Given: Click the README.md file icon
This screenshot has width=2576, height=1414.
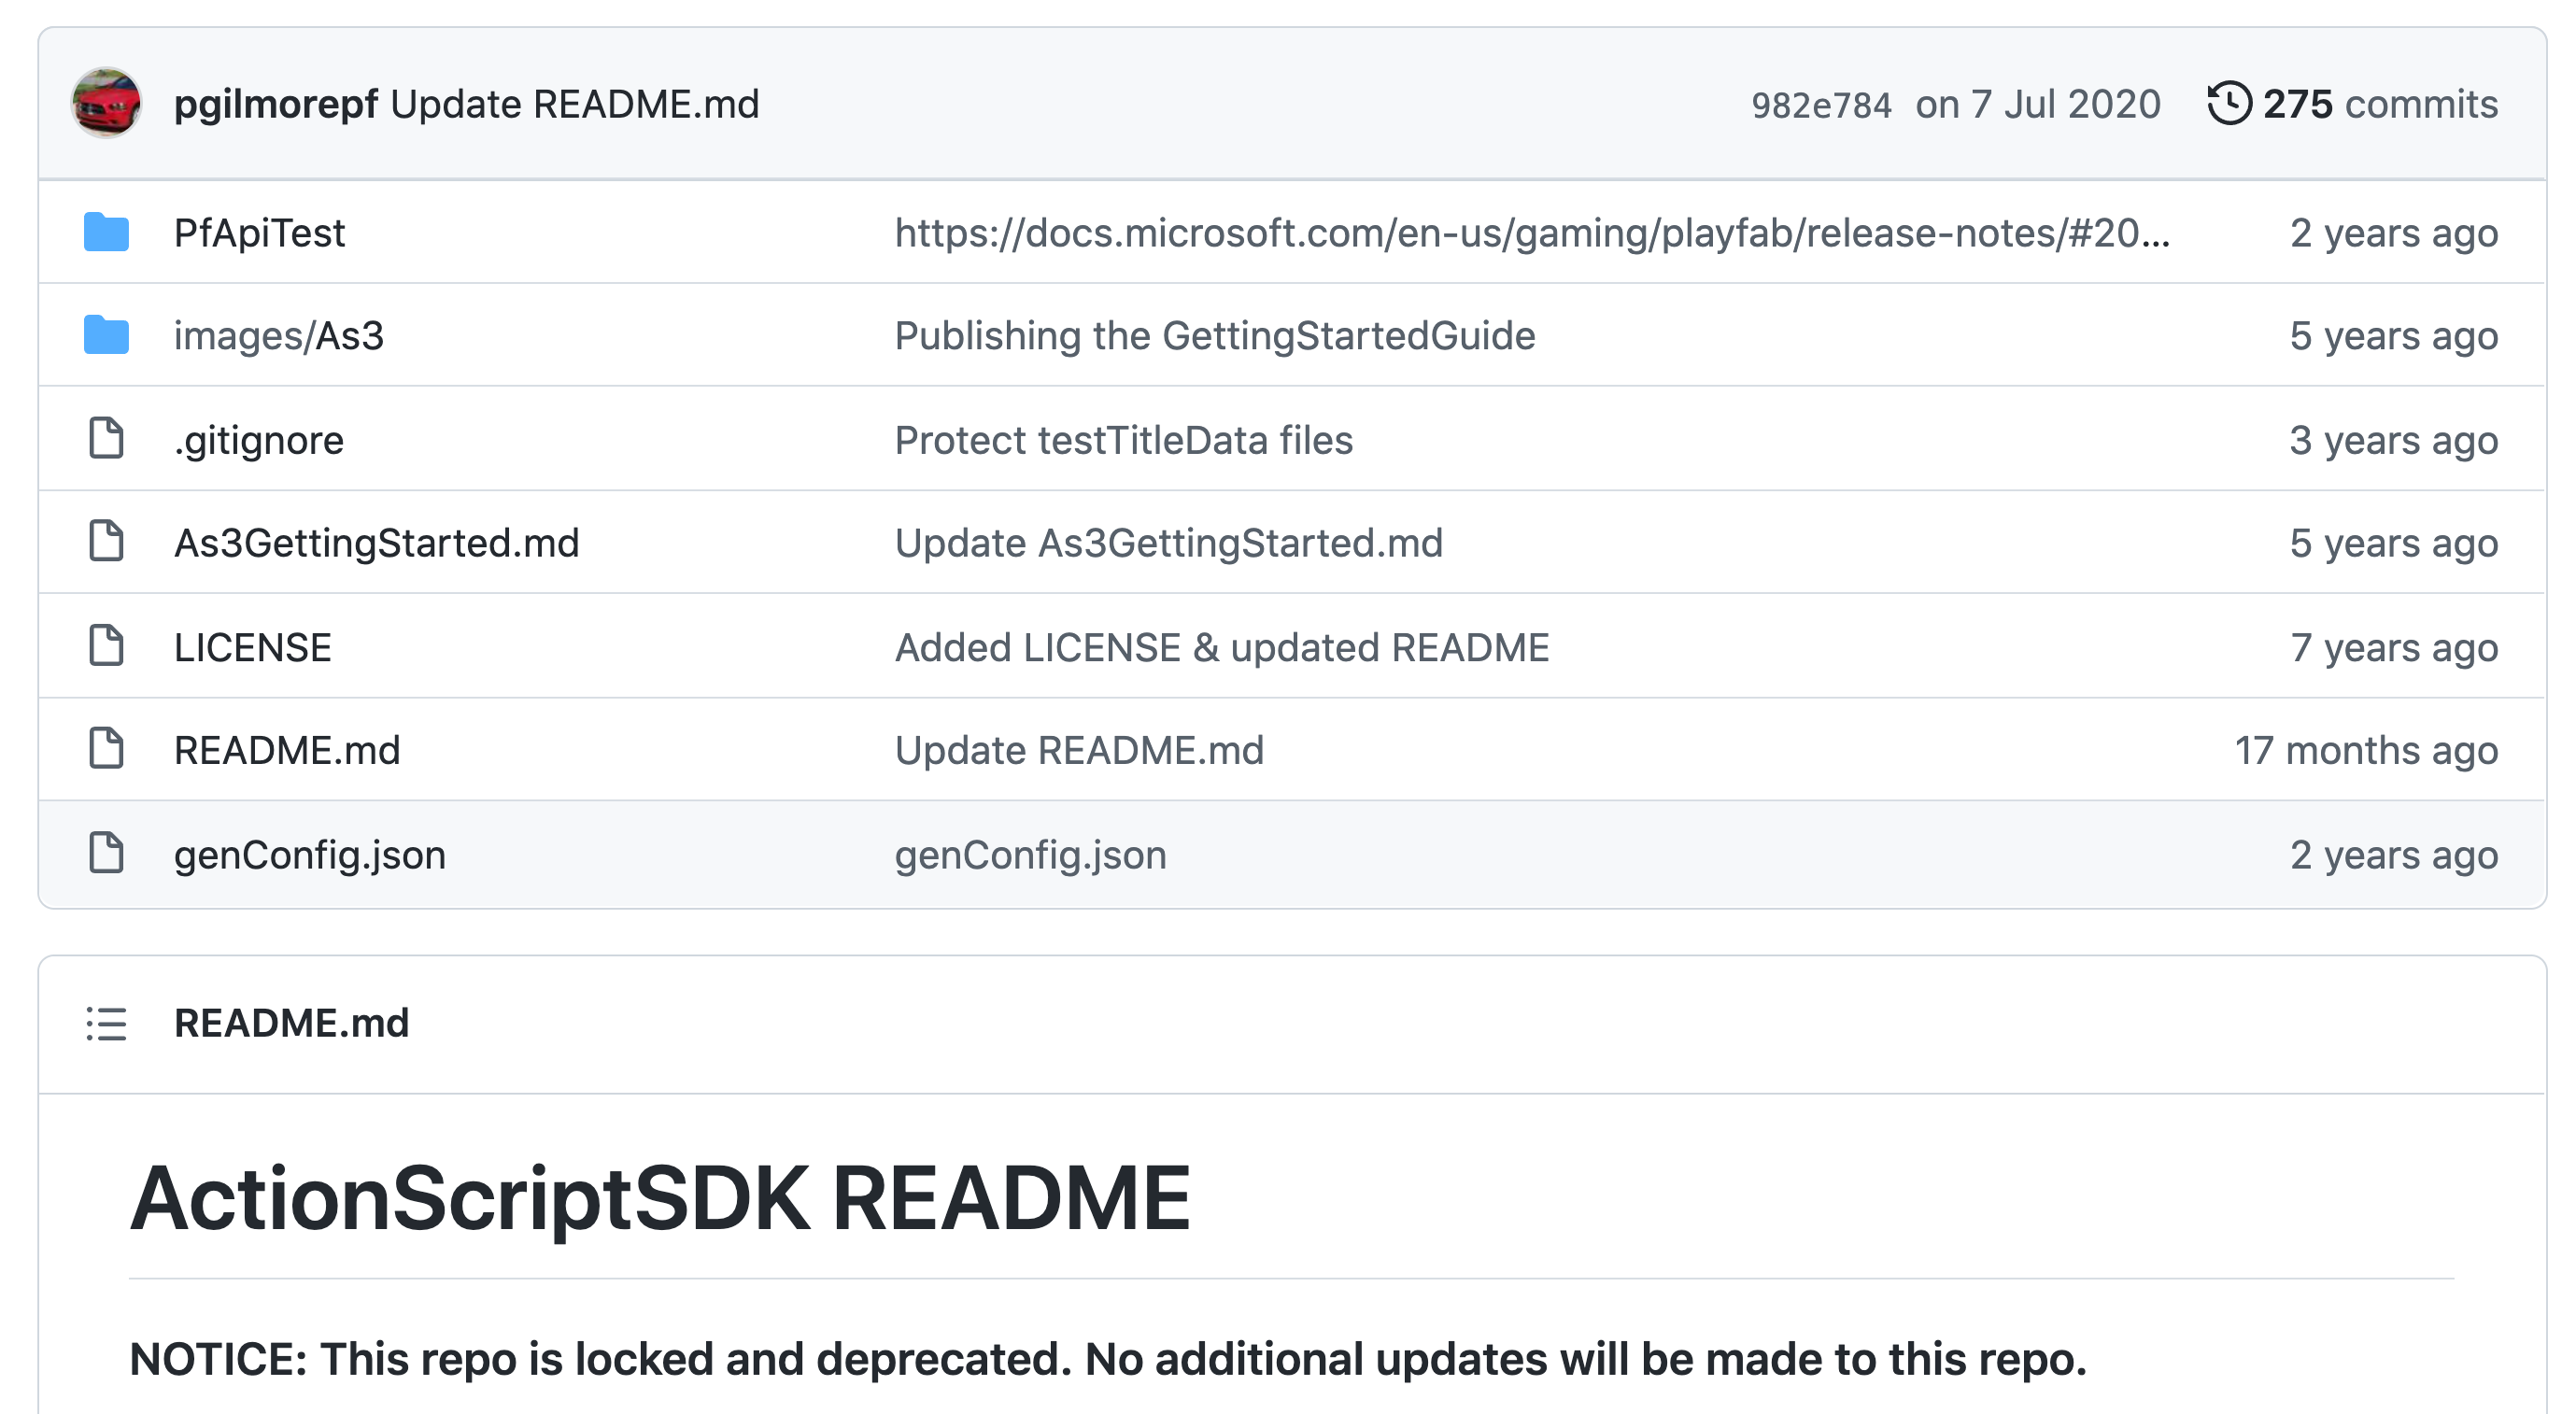Looking at the screenshot, I should tap(107, 750).
